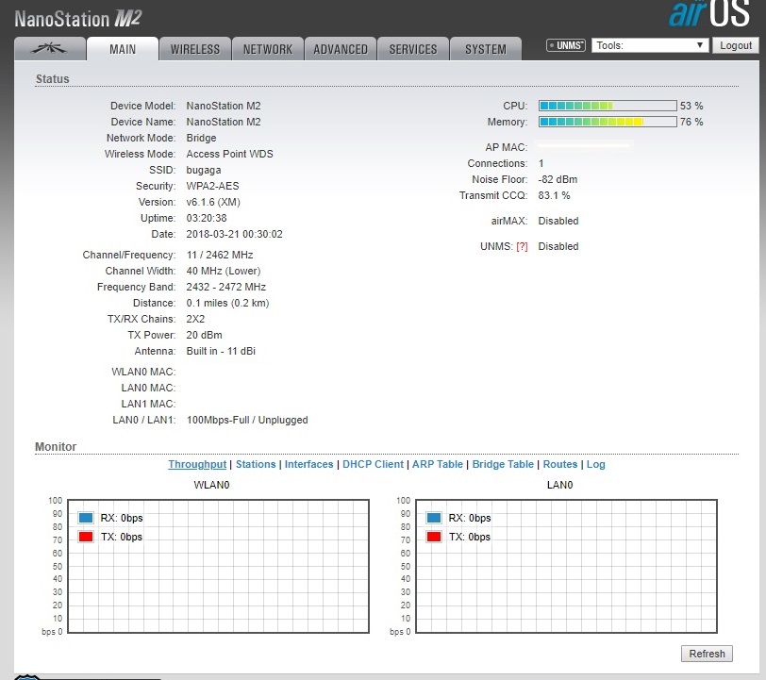Click the WLAN0 throughput graph
This screenshot has width=766, height=680.
point(218,566)
